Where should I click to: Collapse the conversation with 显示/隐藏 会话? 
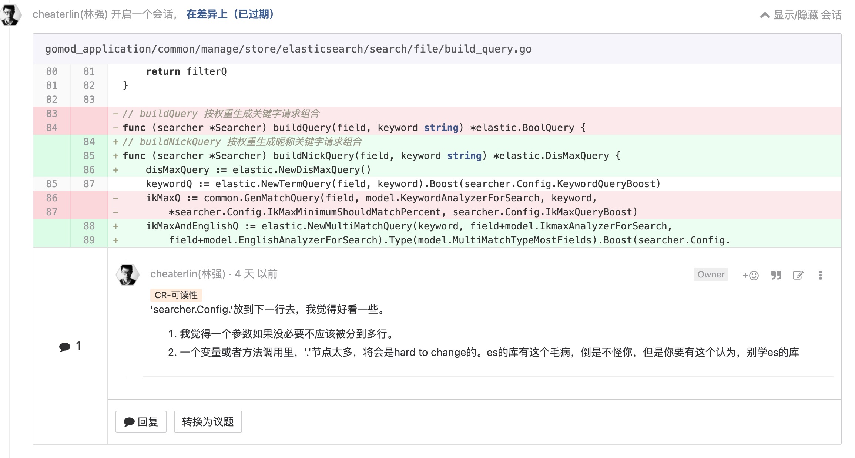click(801, 15)
